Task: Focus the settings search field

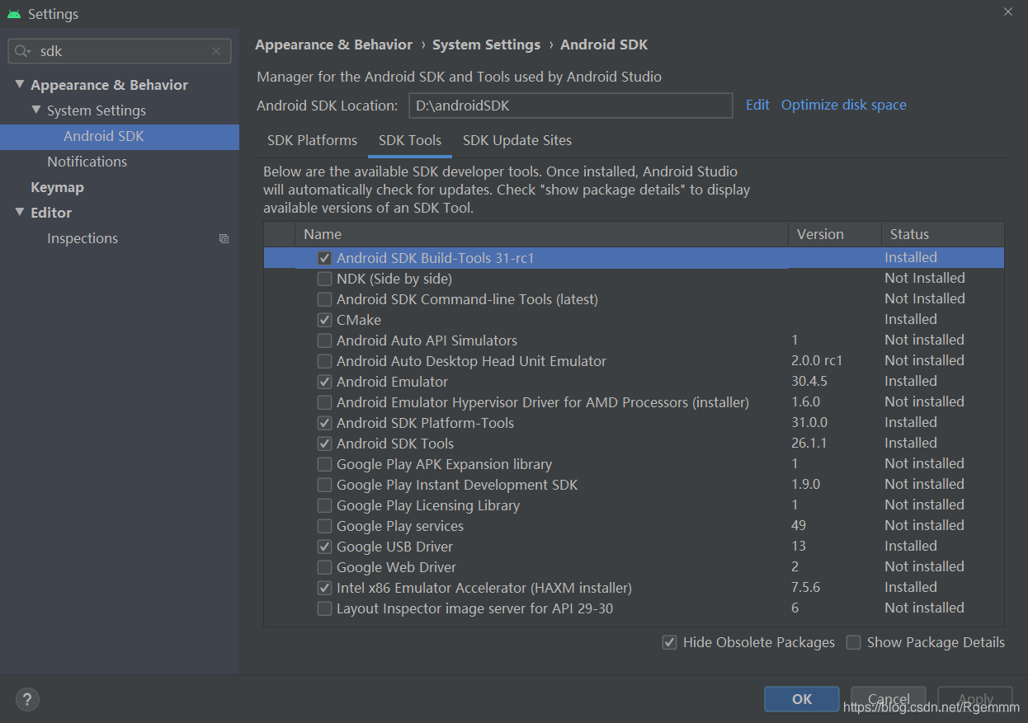Action: click(120, 51)
